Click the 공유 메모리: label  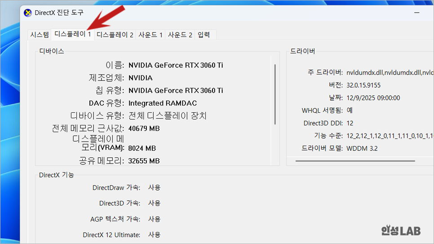click(x=102, y=161)
